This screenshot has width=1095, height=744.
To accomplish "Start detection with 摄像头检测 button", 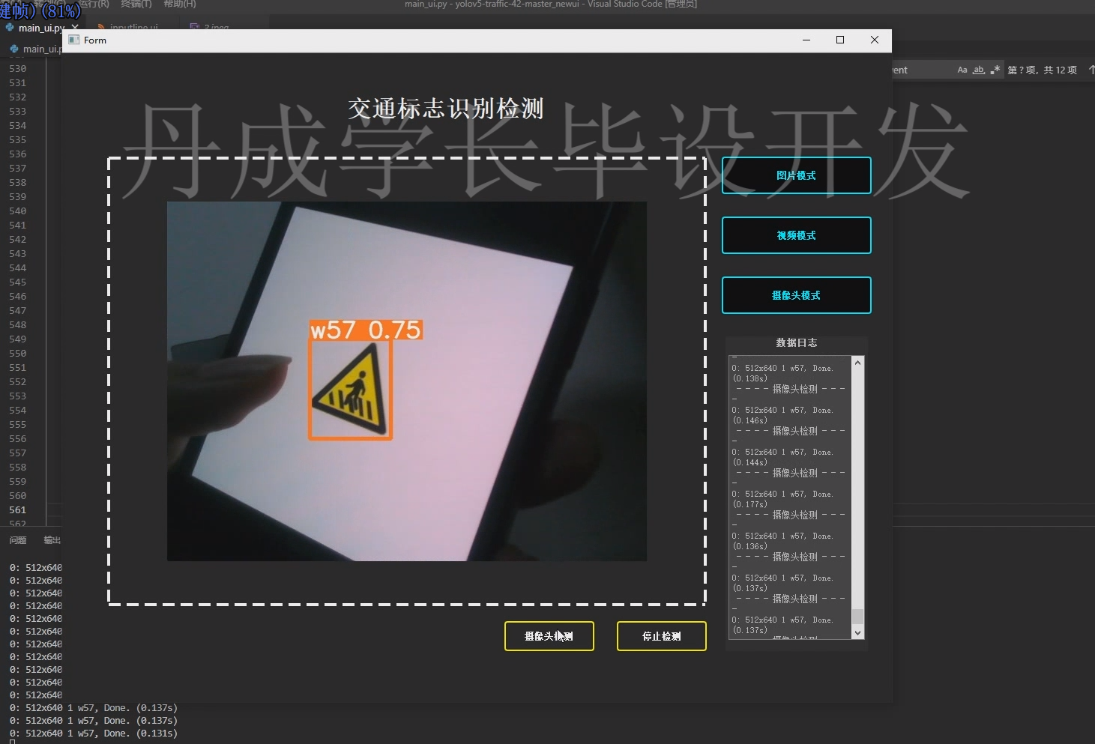I will point(549,636).
